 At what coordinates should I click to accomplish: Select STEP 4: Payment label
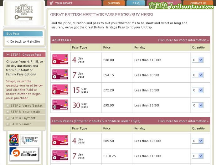click(x=23, y=118)
